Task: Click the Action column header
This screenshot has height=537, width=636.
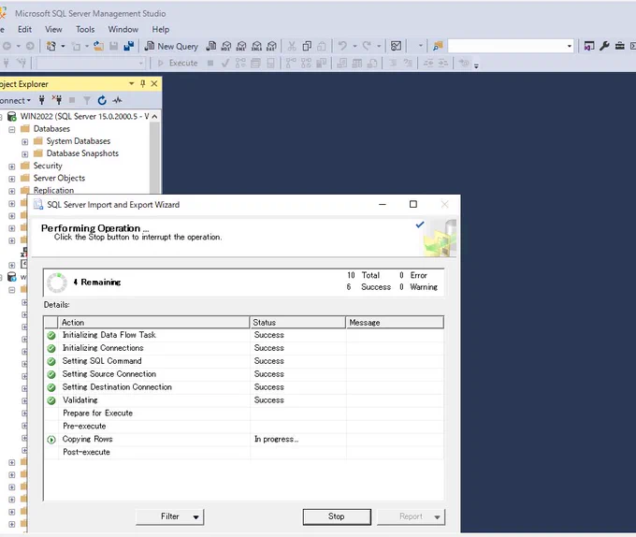Action: point(152,323)
